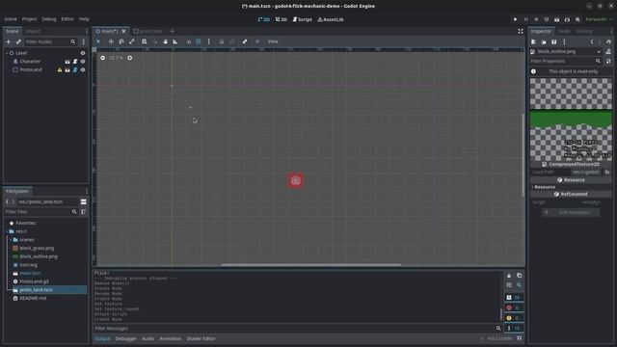Select the Ruler Mode tool
Viewport: 617px width, 347px height.
click(x=175, y=41)
